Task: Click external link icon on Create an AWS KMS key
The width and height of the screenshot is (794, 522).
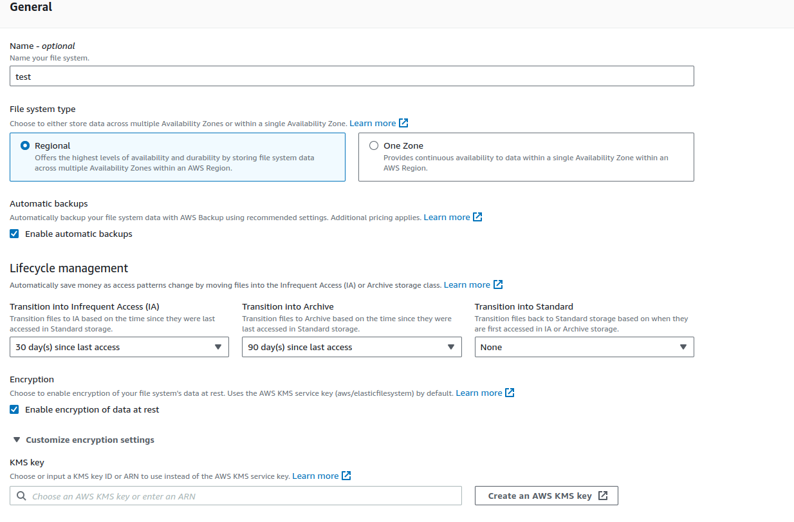Action: coord(602,496)
